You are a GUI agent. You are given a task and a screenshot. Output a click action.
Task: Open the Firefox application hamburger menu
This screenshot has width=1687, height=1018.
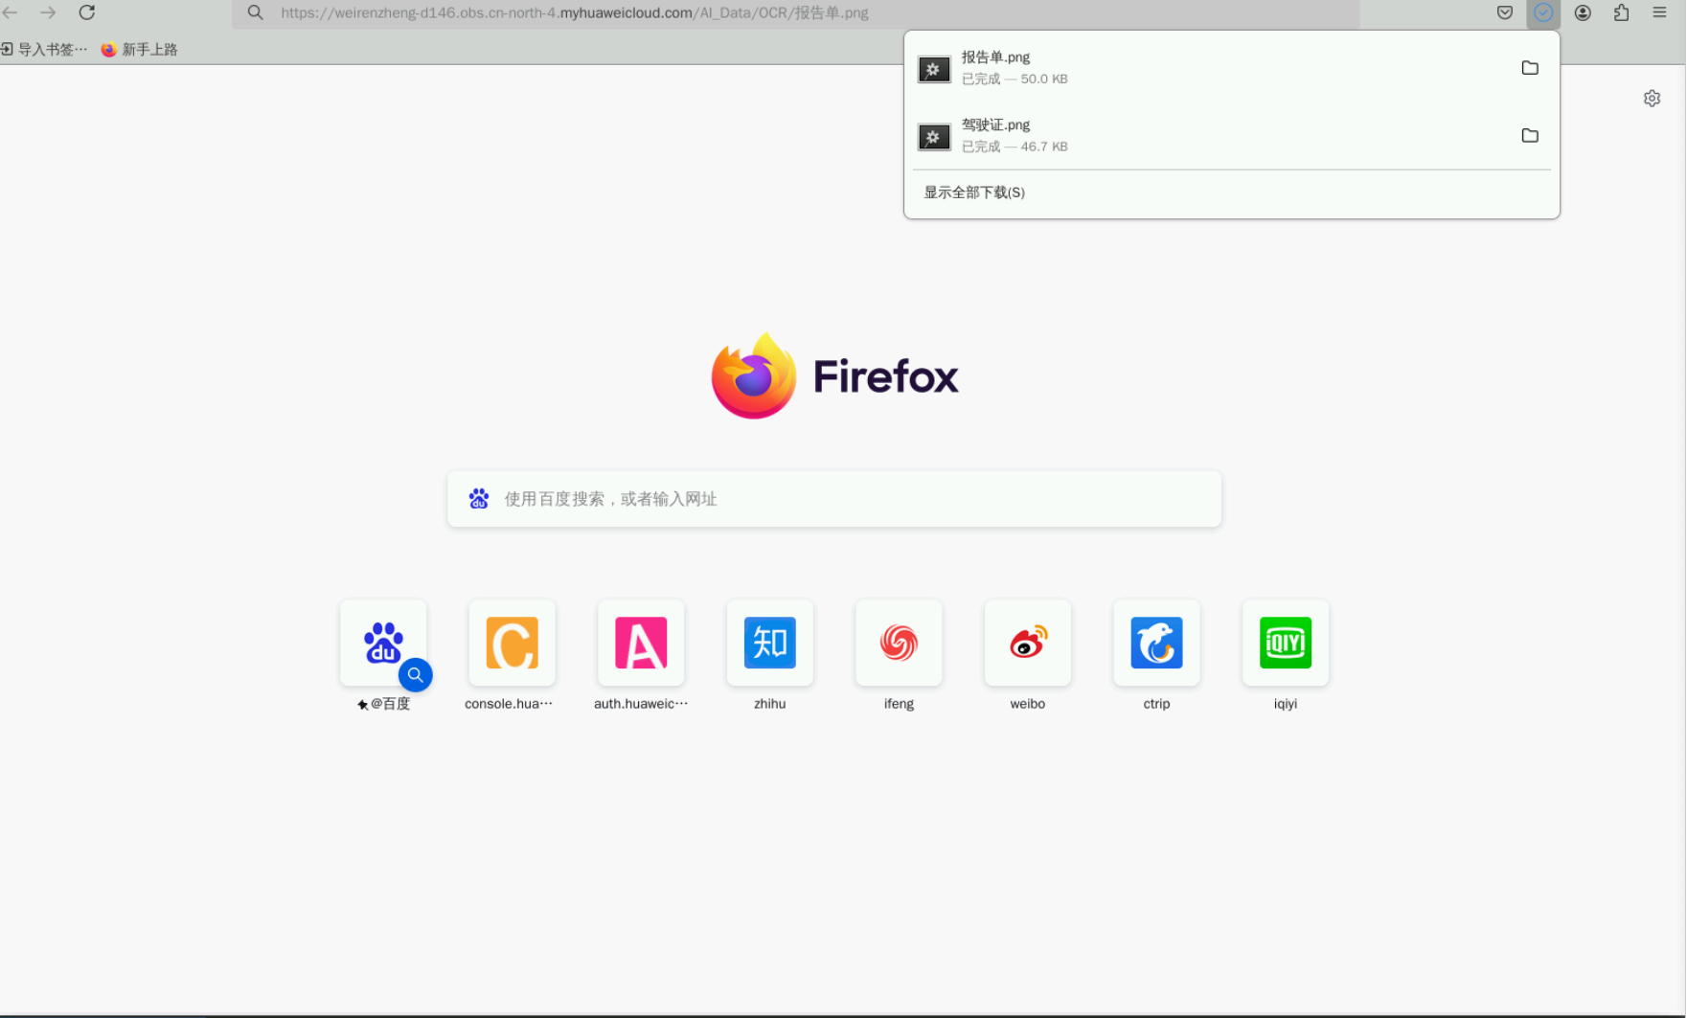(1659, 12)
